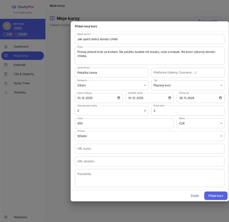
Task: Open Dashboard from the sidebar
Action: [x=22, y=46]
